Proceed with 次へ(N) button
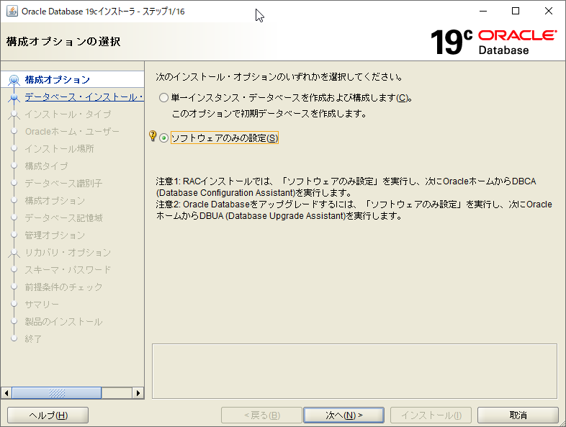 tap(344, 415)
